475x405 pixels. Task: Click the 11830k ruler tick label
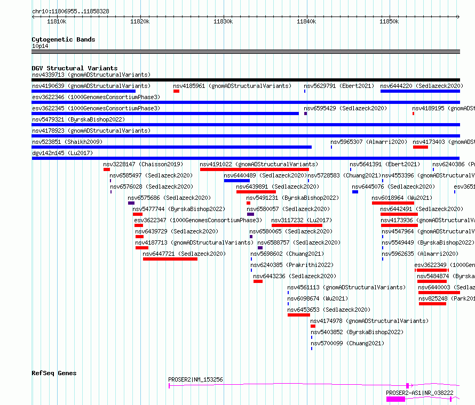click(x=223, y=21)
